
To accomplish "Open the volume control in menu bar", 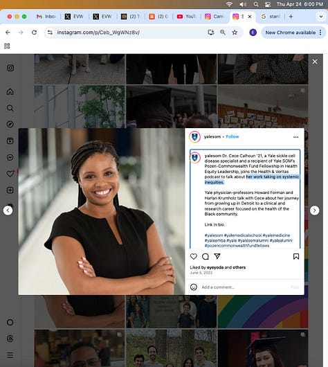I will click(243, 4).
